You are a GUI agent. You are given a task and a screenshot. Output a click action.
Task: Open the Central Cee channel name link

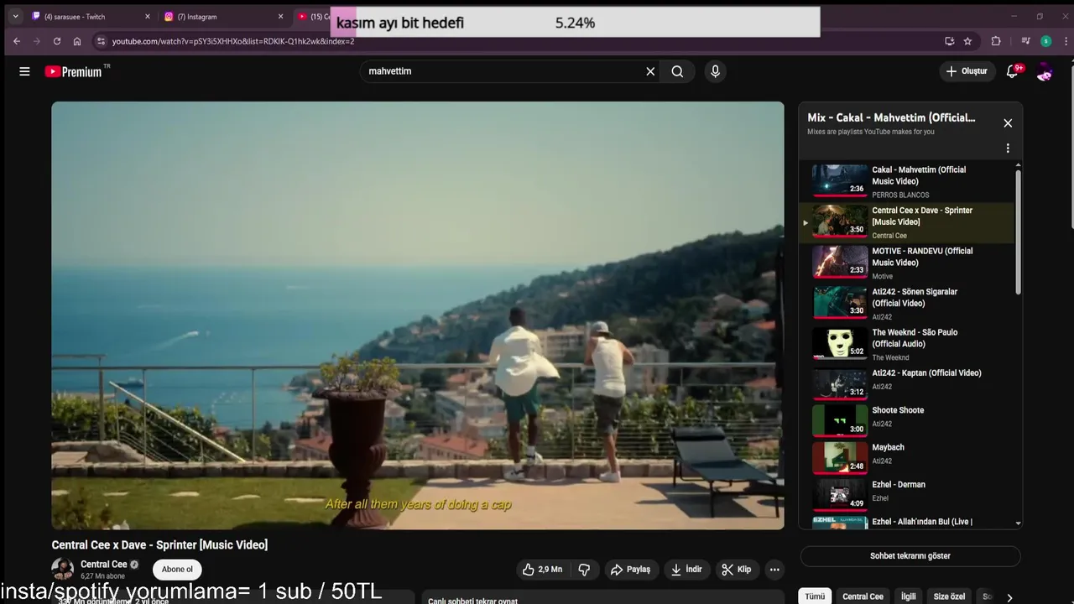104,565
